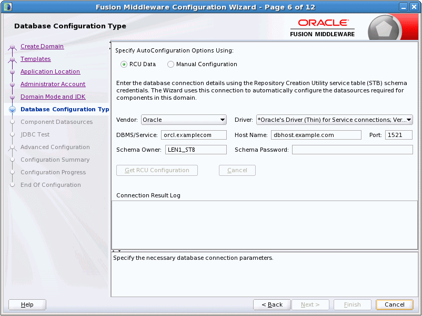Open the Domain Mode and JDK step

pyautogui.click(x=53, y=97)
